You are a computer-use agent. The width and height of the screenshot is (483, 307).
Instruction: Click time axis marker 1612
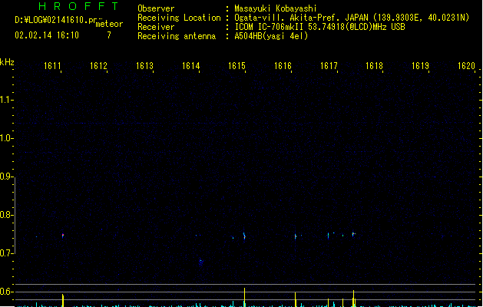tap(98, 66)
